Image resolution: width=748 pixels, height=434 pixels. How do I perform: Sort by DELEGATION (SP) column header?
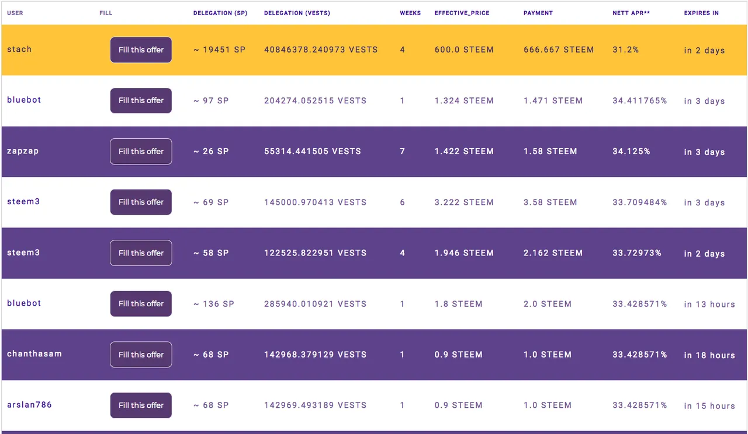(x=220, y=13)
